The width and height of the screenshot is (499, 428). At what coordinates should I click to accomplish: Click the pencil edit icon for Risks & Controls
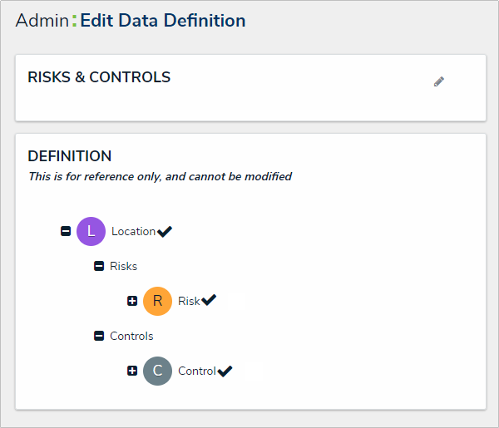pos(439,81)
